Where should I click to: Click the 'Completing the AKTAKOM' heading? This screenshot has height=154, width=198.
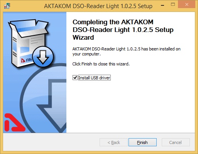click(x=113, y=22)
